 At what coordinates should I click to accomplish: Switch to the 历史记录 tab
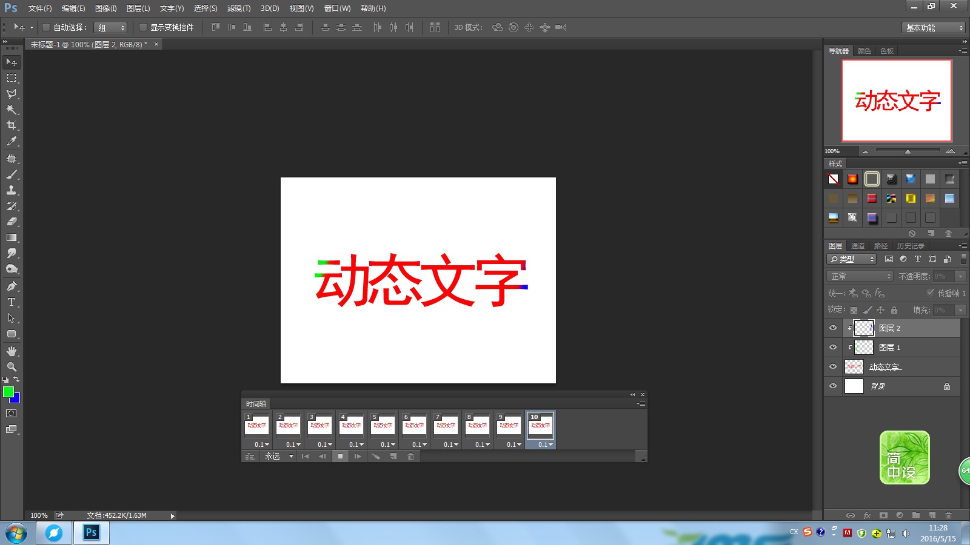click(x=911, y=246)
